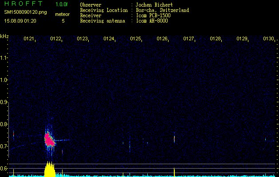Click the HROFFT title text

pos(24,4)
